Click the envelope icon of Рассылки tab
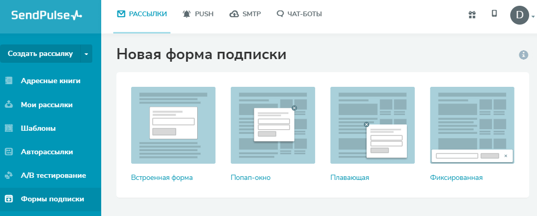Viewport: 537px width, 216px height. coord(121,14)
